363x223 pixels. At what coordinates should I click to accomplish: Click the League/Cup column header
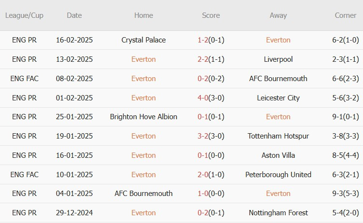coord(24,15)
